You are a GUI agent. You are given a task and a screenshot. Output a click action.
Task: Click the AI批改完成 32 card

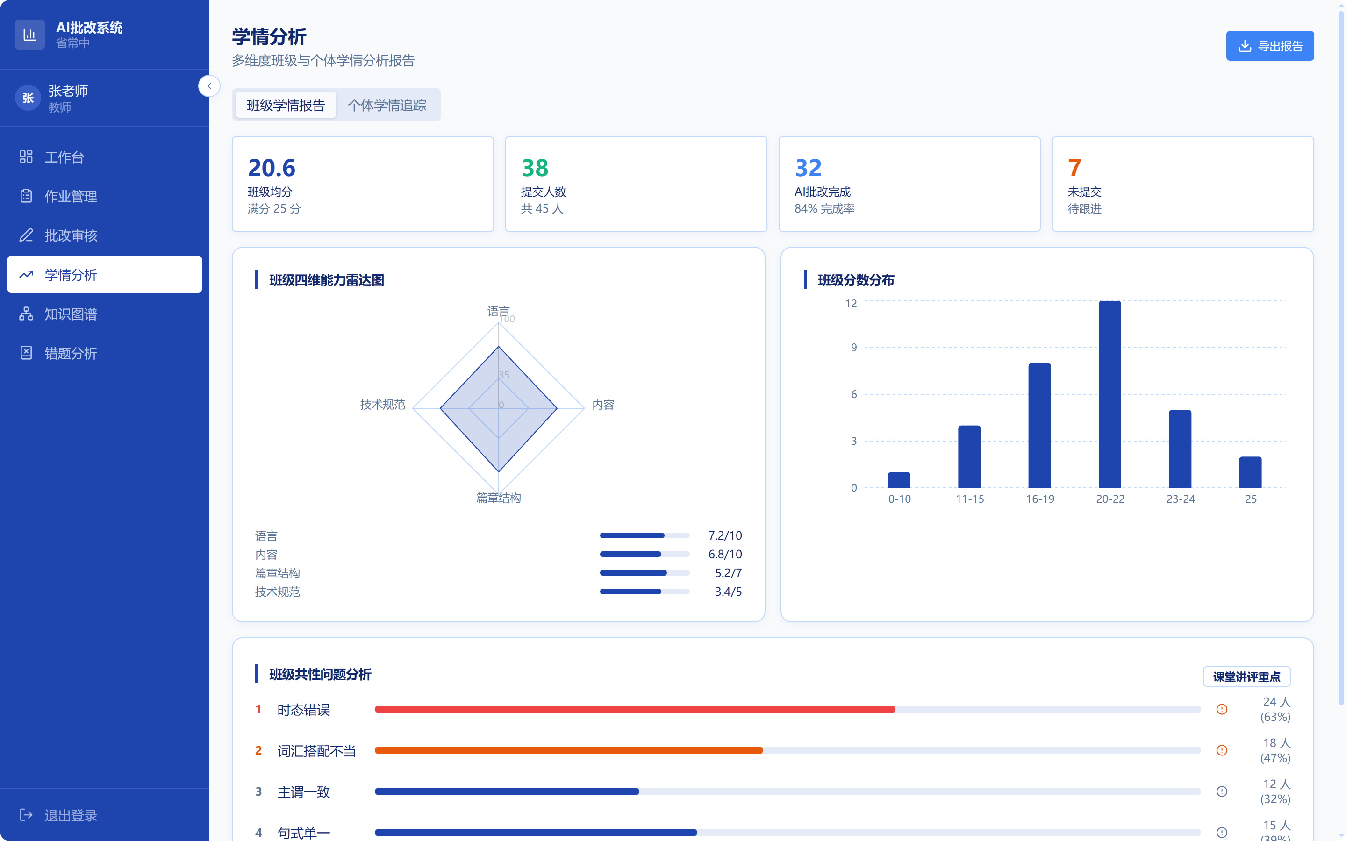click(x=909, y=184)
